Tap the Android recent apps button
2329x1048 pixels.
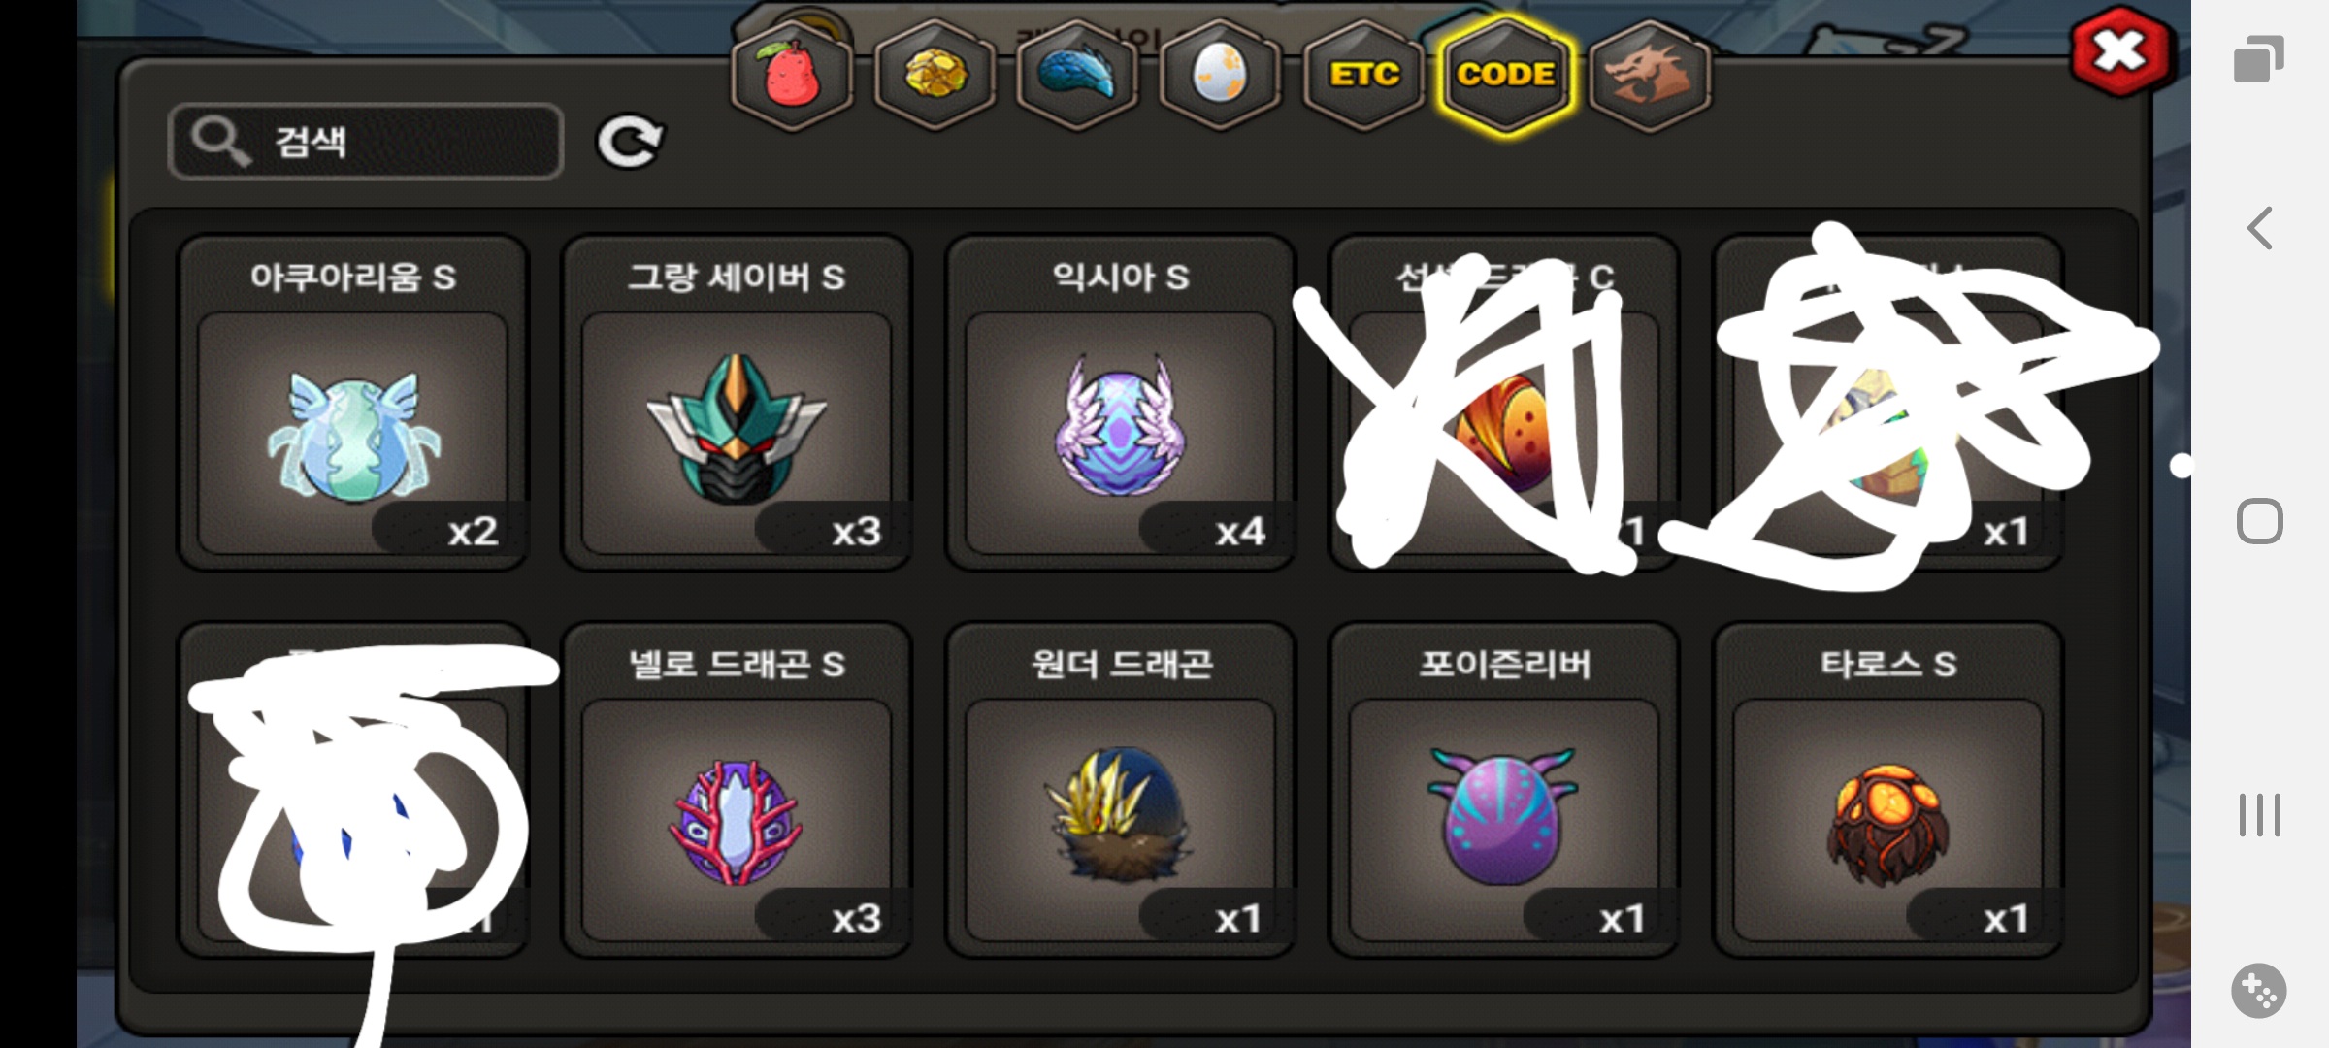2259,815
